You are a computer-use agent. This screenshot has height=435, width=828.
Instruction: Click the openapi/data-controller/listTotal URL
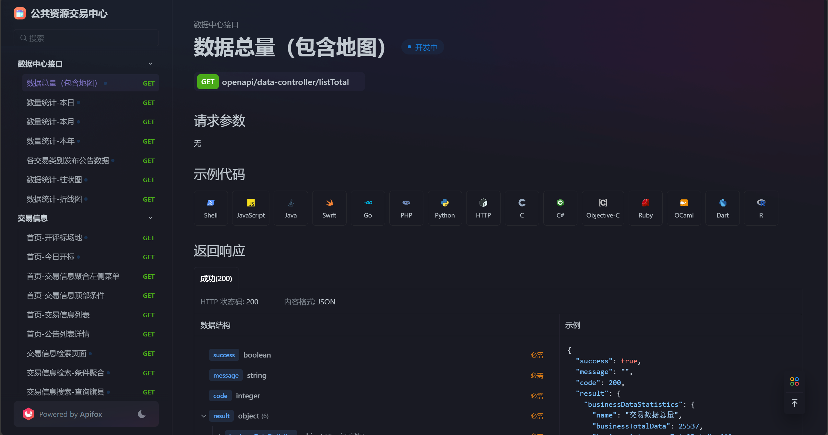pyautogui.click(x=285, y=82)
